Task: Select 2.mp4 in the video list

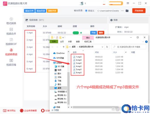Action: click(x=30, y=40)
